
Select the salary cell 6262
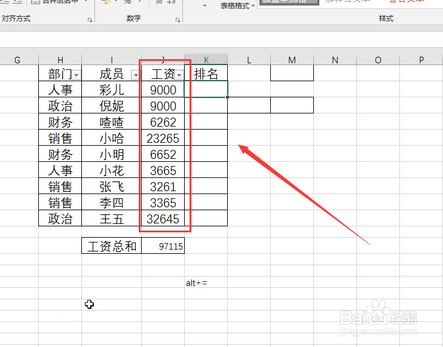click(x=163, y=122)
